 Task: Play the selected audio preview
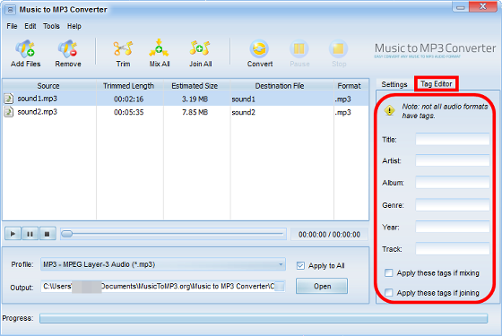pyautogui.click(x=13, y=234)
